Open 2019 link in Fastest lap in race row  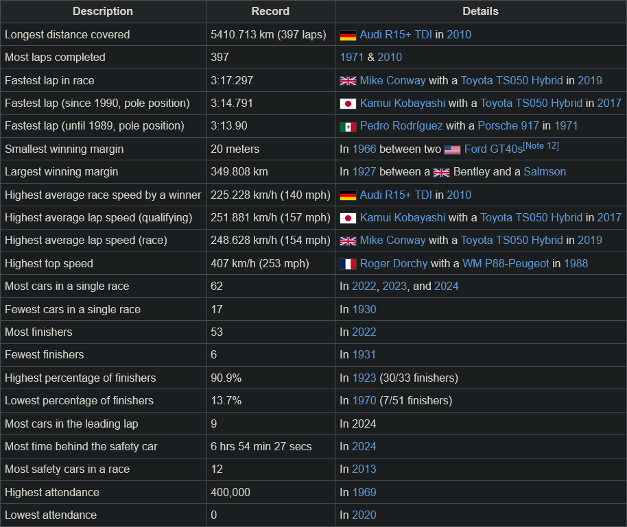(589, 81)
